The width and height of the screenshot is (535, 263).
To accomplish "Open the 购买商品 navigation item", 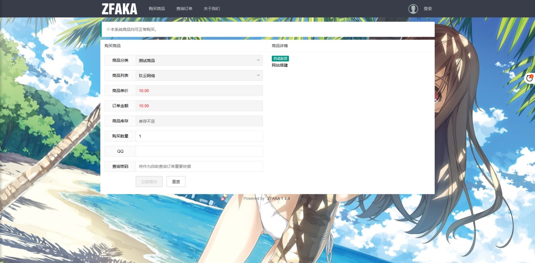I will 157,9.
